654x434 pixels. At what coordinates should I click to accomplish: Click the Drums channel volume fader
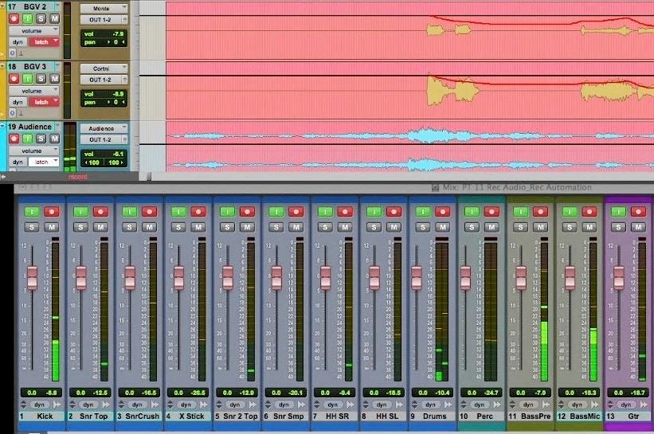[417, 278]
